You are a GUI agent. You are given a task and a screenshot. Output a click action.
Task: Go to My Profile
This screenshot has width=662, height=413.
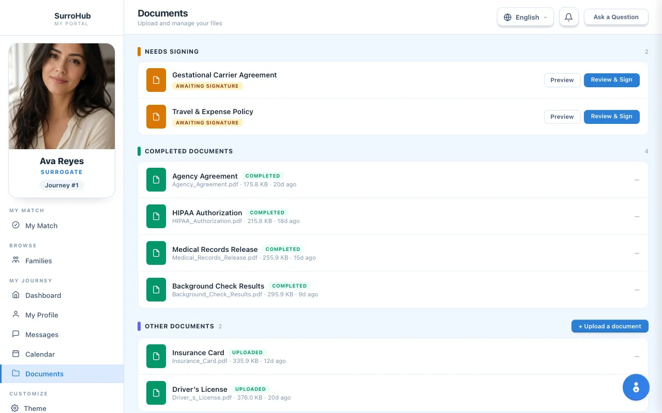pyautogui.click(x=62, y=315)
